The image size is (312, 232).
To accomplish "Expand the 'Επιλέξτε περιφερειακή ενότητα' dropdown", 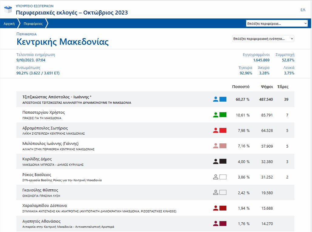I will coord(263,39).
